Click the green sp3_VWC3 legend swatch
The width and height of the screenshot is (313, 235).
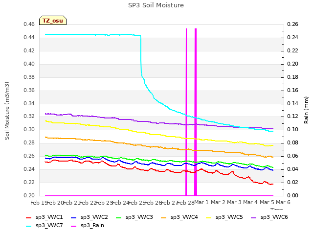[119, 218]
